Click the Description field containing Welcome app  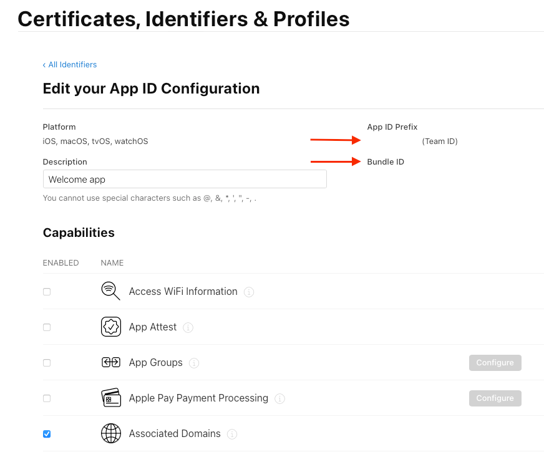tap(185, 180)
